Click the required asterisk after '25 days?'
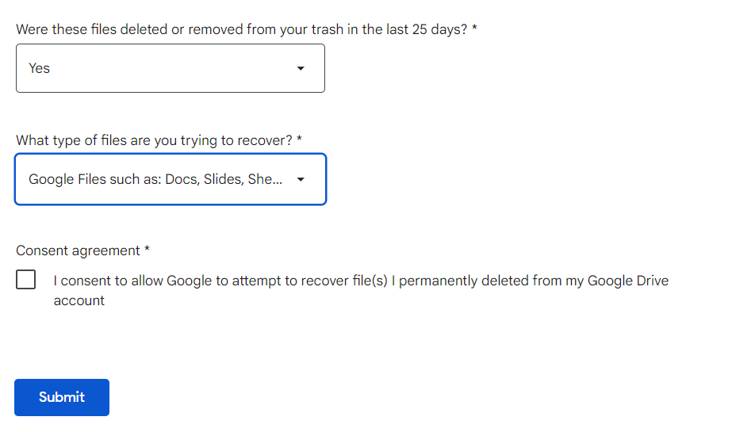The width and height of the screenshot is (755, 432). click(x=474, y=29)
